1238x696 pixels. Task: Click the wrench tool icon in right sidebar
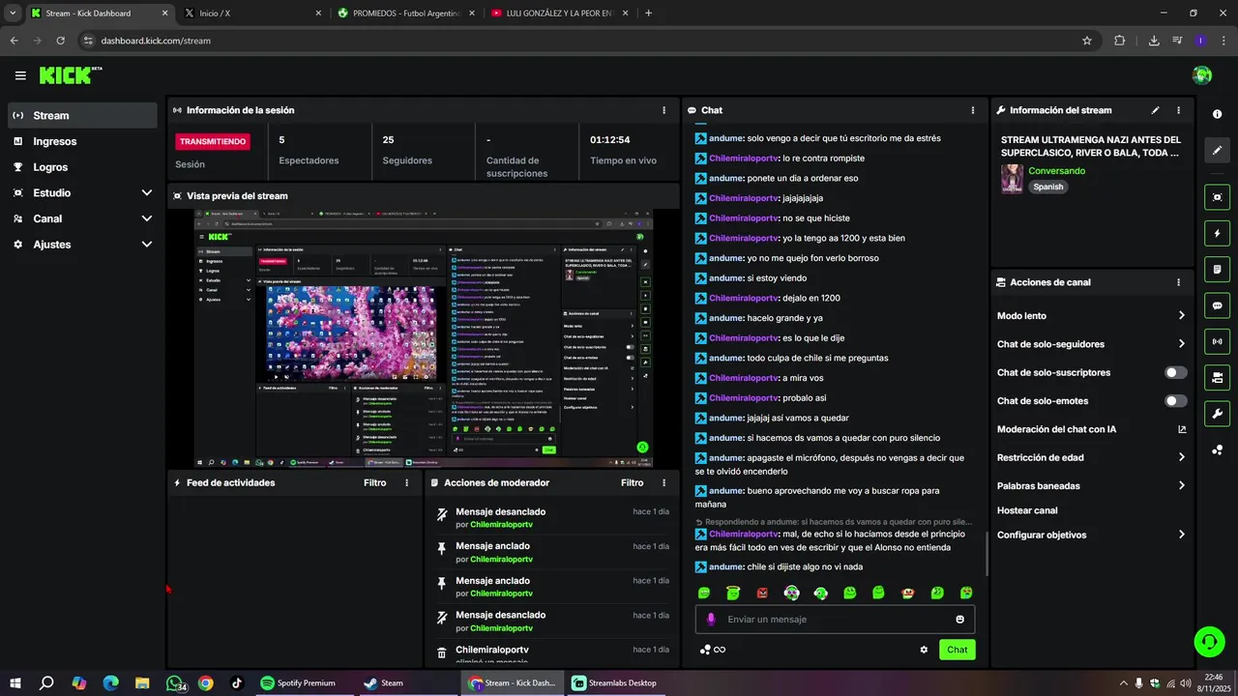(x=1217, y=414)
